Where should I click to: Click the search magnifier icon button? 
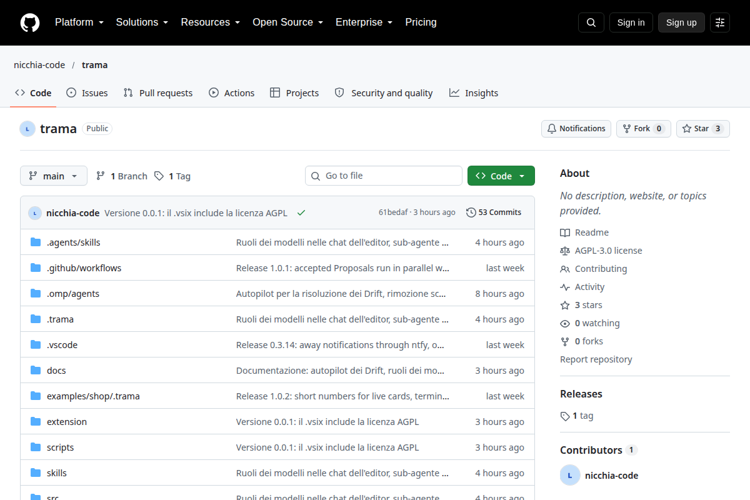pyautogui.click(x=591, y=22)
